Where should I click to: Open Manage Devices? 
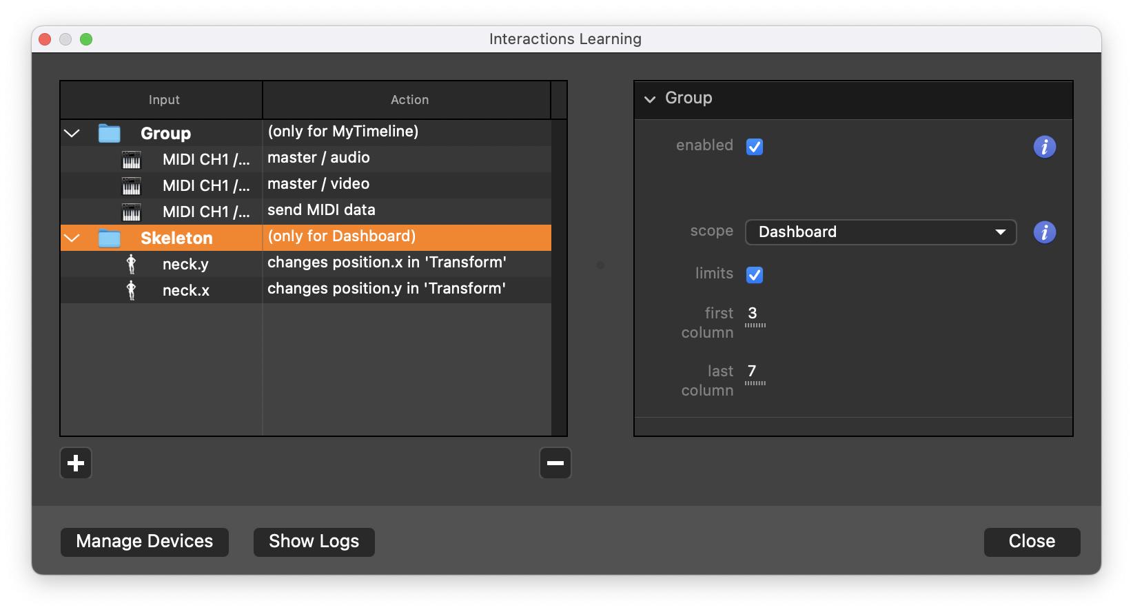point(145,542)
